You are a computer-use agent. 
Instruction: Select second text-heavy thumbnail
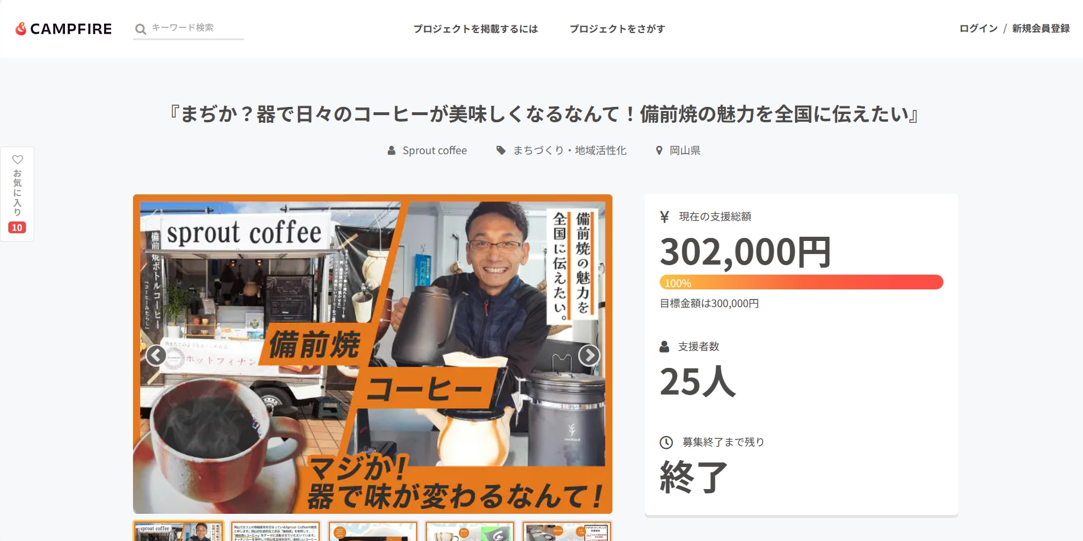pos(275,531)
